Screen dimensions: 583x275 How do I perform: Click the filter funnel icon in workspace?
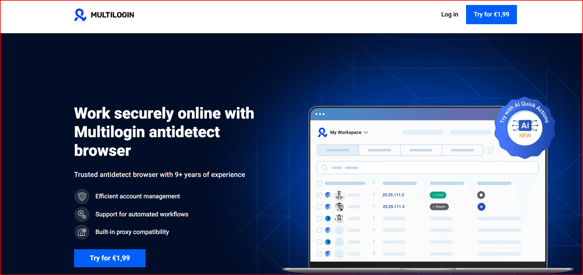pos(490,150)
